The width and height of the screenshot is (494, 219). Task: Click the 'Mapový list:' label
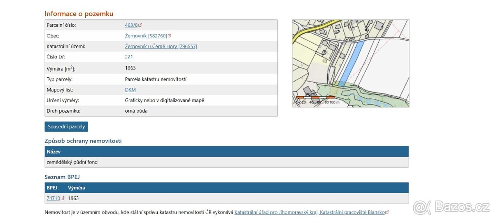coord(60,90)
